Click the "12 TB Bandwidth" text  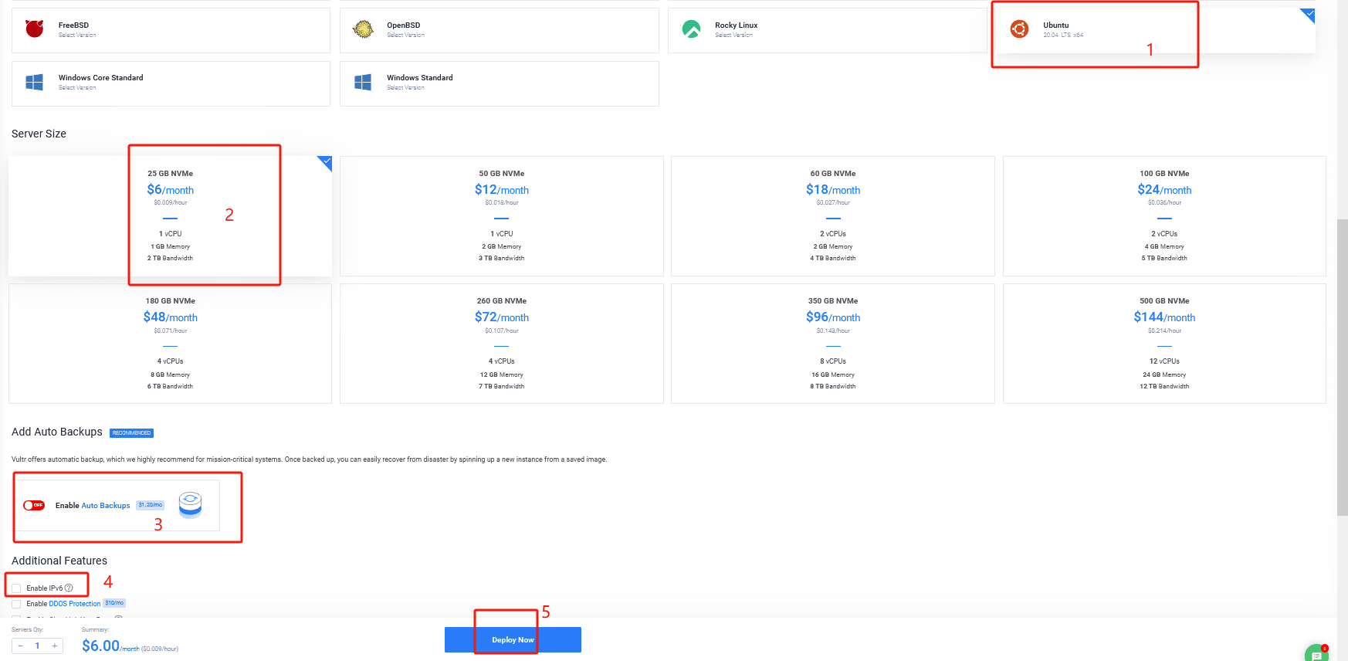click(1164, 386)
